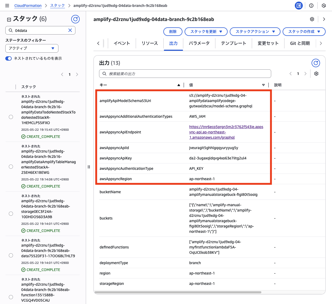Open the テンプレート tab
The image size is (332, 304).
point(233,43)
